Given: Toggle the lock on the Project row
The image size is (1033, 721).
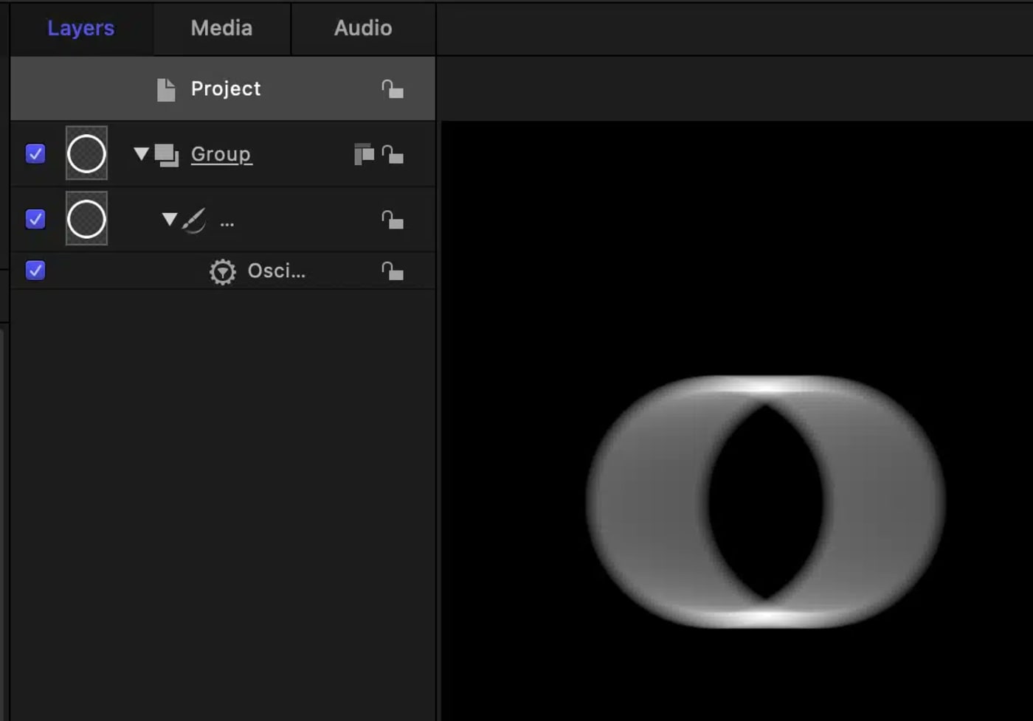Looking at the screenshot, I should tap(393, 89).
